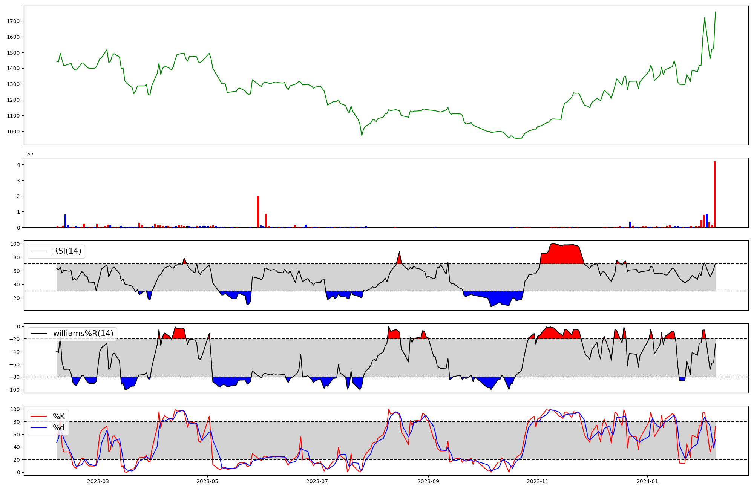Click the 1000 price axis label
The width and height of the screenshot is (754, 490).
13,132
